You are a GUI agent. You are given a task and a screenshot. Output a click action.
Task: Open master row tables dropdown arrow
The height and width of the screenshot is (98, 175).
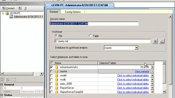click(152, 71)
